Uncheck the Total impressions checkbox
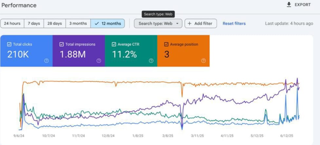The image size is (320, 145). point(62,44)
